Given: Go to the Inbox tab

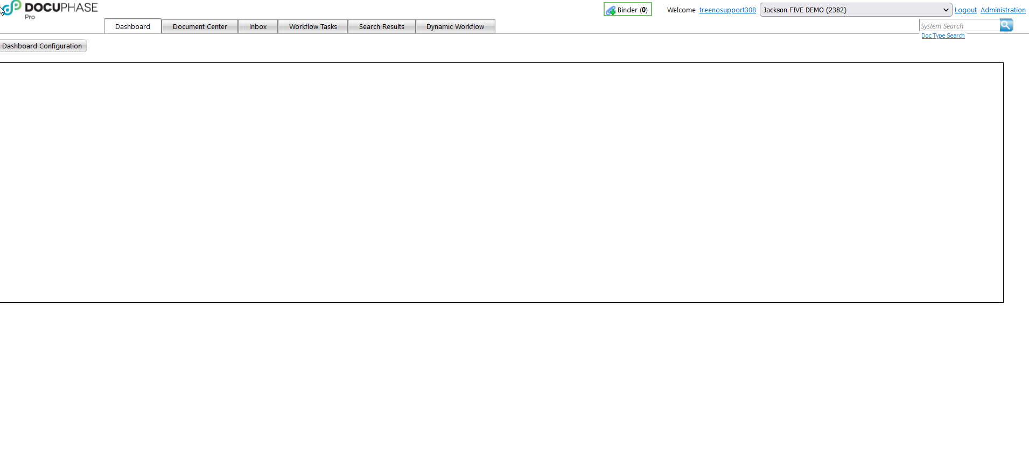Looking at the screenshot, I should 258,26.
